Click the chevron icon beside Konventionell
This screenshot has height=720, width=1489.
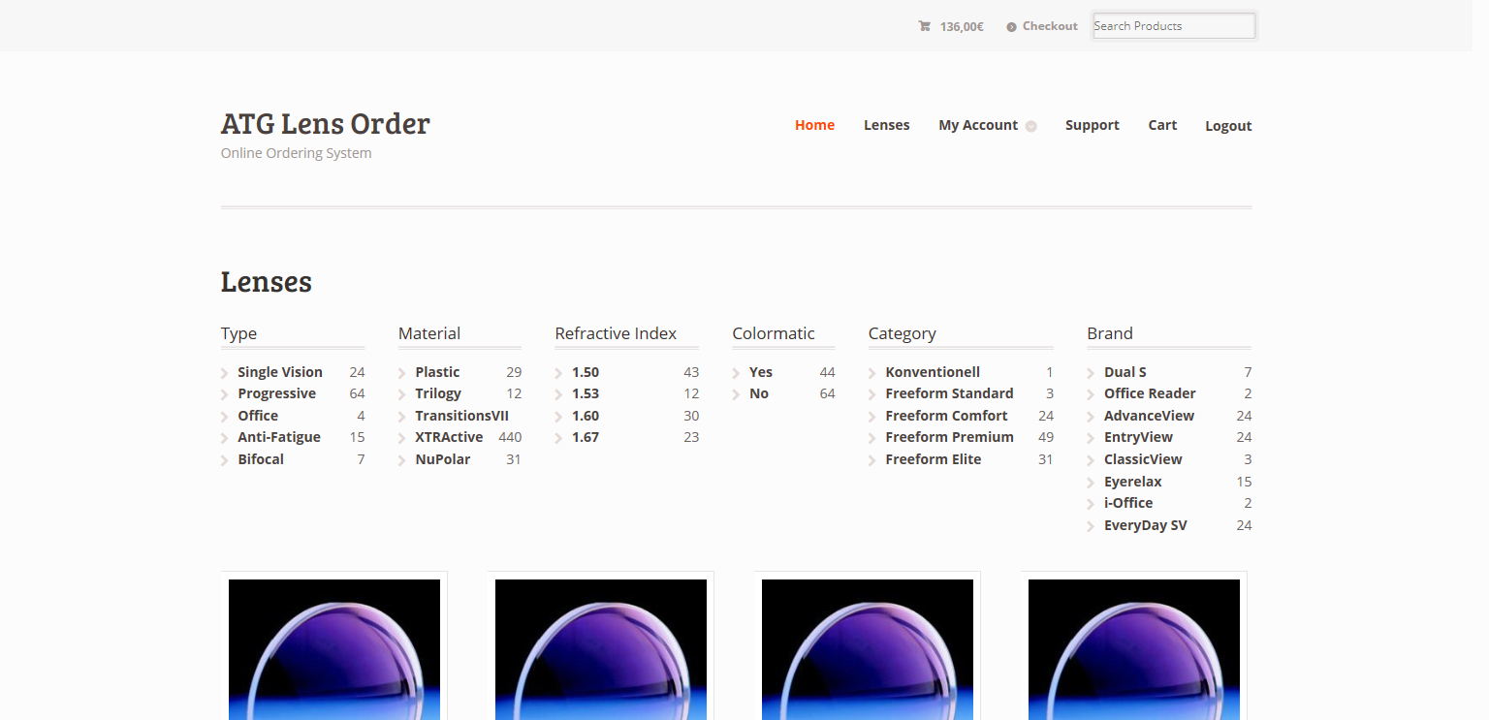tap(873, 373)
